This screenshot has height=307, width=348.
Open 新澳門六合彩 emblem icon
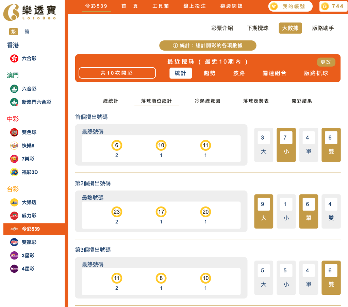point(14,102)
